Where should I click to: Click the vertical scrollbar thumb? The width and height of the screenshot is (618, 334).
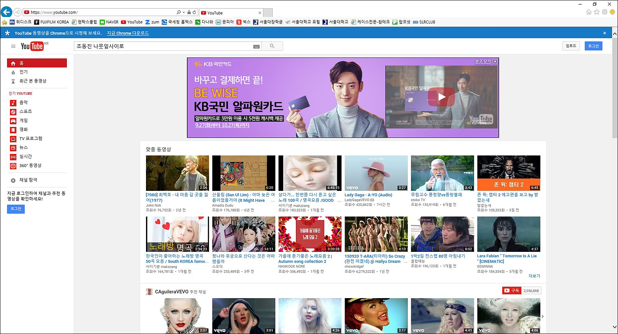(x=615, y=88)
